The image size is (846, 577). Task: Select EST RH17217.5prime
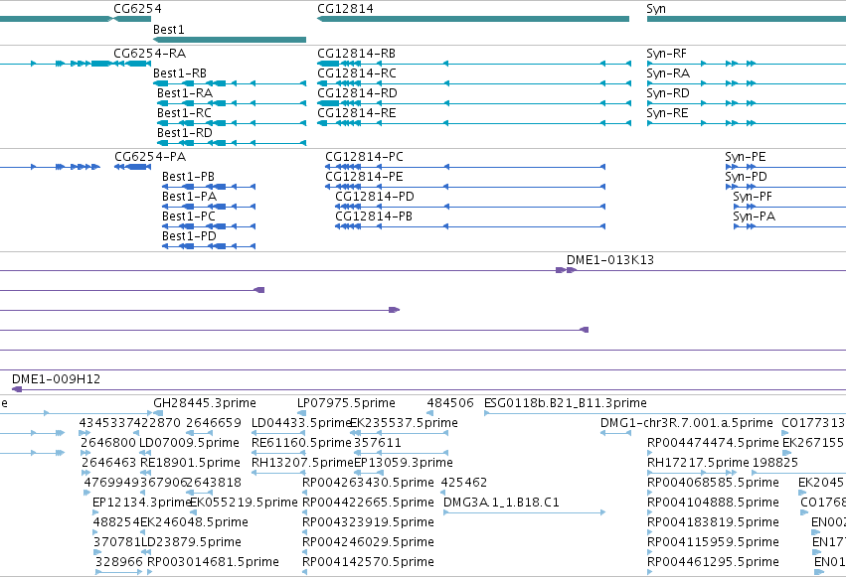tap(698, 463)
